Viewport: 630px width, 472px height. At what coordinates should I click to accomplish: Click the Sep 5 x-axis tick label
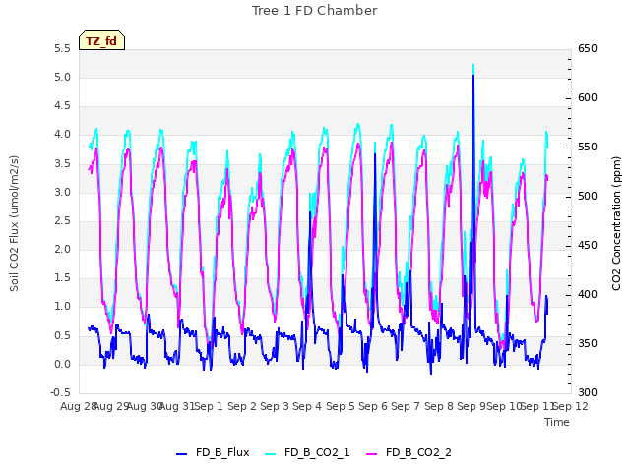point(341,406)
